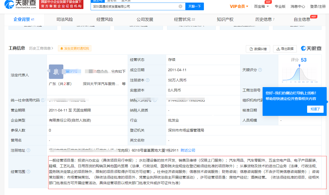Click the question mark icon beside 统一社会信用代码
The image size is (329, 195).
tap(42, 100)
